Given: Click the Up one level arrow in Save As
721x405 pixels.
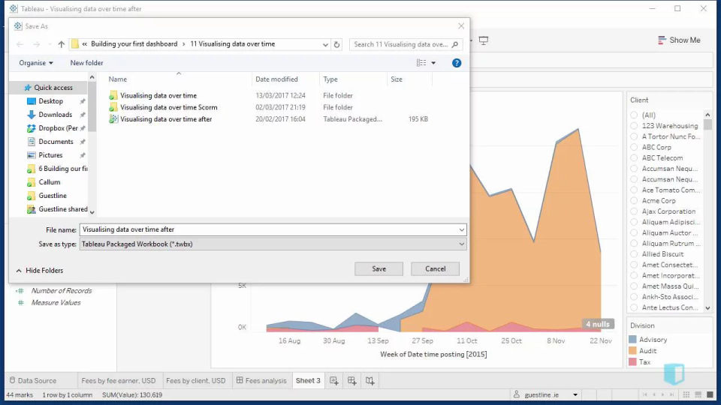Looking at the screenshot, I should click(x=61, y=44).
